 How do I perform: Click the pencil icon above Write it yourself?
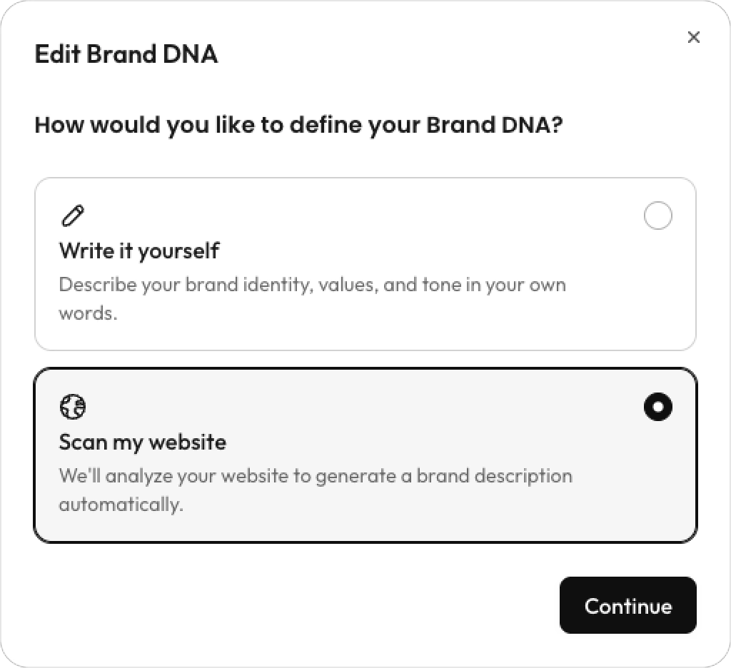pyautogui.click(x=72, y=216)
